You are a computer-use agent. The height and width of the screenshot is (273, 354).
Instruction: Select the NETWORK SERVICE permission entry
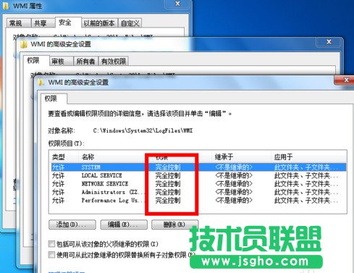[198, 184]
